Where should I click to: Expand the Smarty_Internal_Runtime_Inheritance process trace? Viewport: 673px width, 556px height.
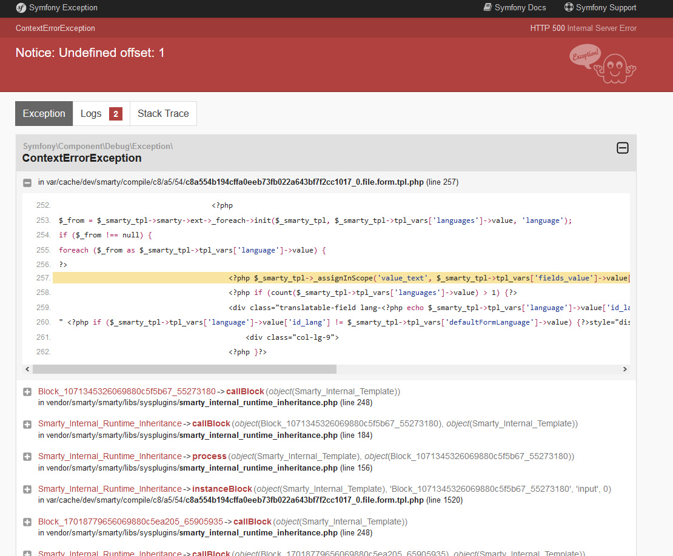tap(27, 457)
